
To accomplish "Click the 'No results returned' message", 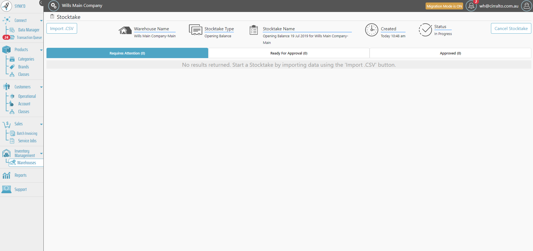I will (x=289, y=65).
